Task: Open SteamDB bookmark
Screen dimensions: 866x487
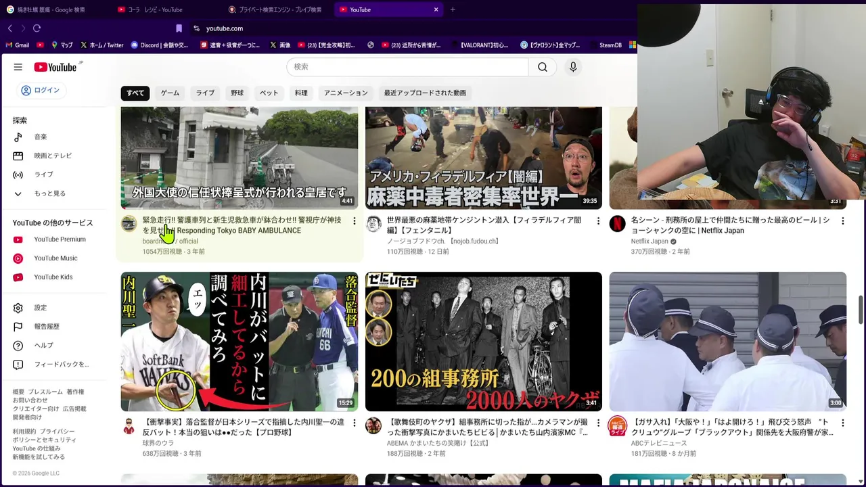Action: coord(606,45)
